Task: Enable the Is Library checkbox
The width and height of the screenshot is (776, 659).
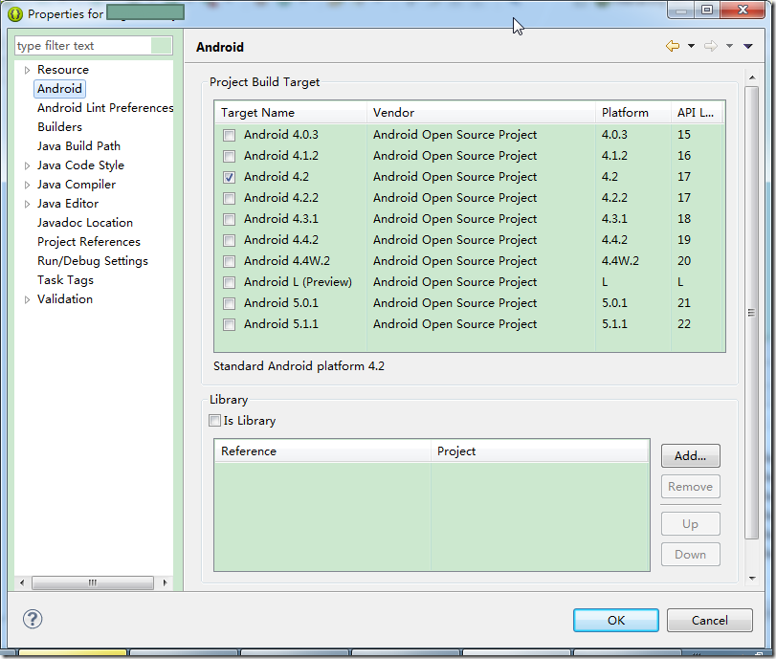Action: [214, 421]
